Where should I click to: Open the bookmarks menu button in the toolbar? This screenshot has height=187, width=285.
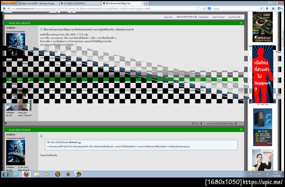pyautogui.click(x=280, y=9)
